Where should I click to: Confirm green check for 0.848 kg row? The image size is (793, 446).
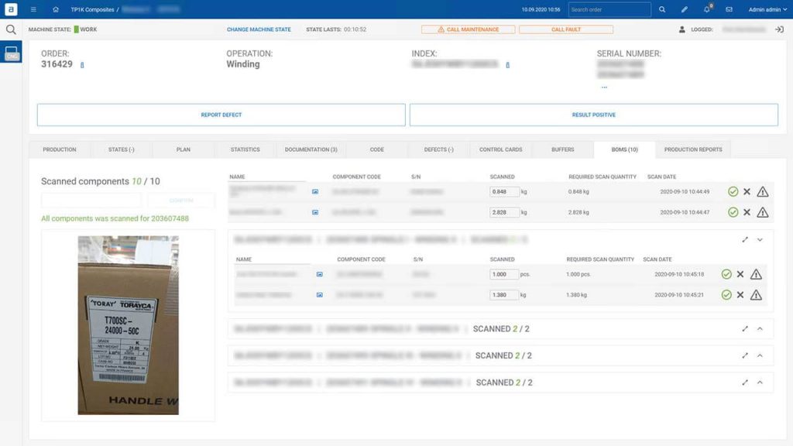733,192
